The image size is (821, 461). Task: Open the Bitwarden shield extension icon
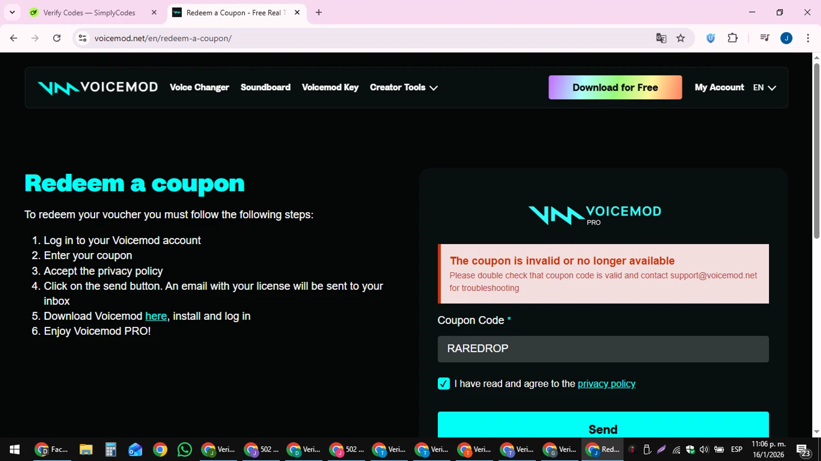point(710,38)
